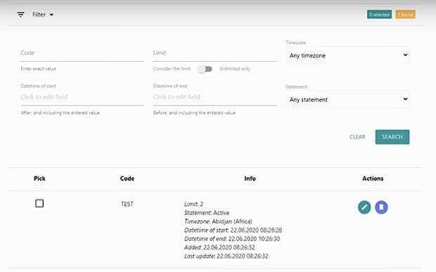Open the Any timezone dropdown
The width and height of the screenshot is (436, 272).
coord(348,56)
